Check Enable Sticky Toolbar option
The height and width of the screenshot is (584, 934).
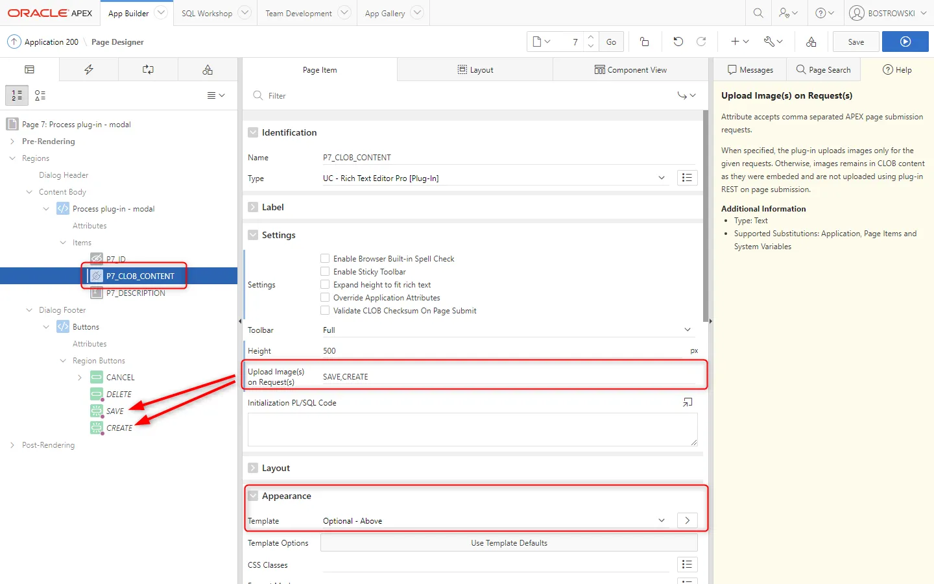tap(325, 271)
